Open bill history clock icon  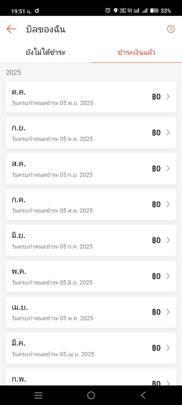click(x=171, y=29)
